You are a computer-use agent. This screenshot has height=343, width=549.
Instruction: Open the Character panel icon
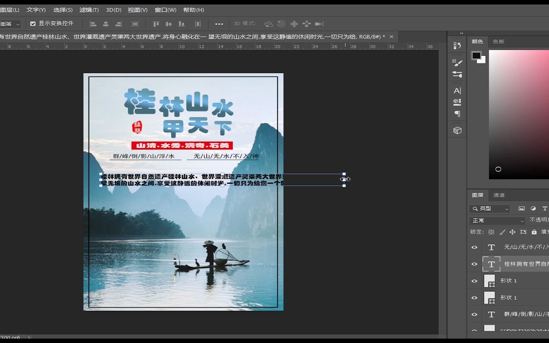457,90
